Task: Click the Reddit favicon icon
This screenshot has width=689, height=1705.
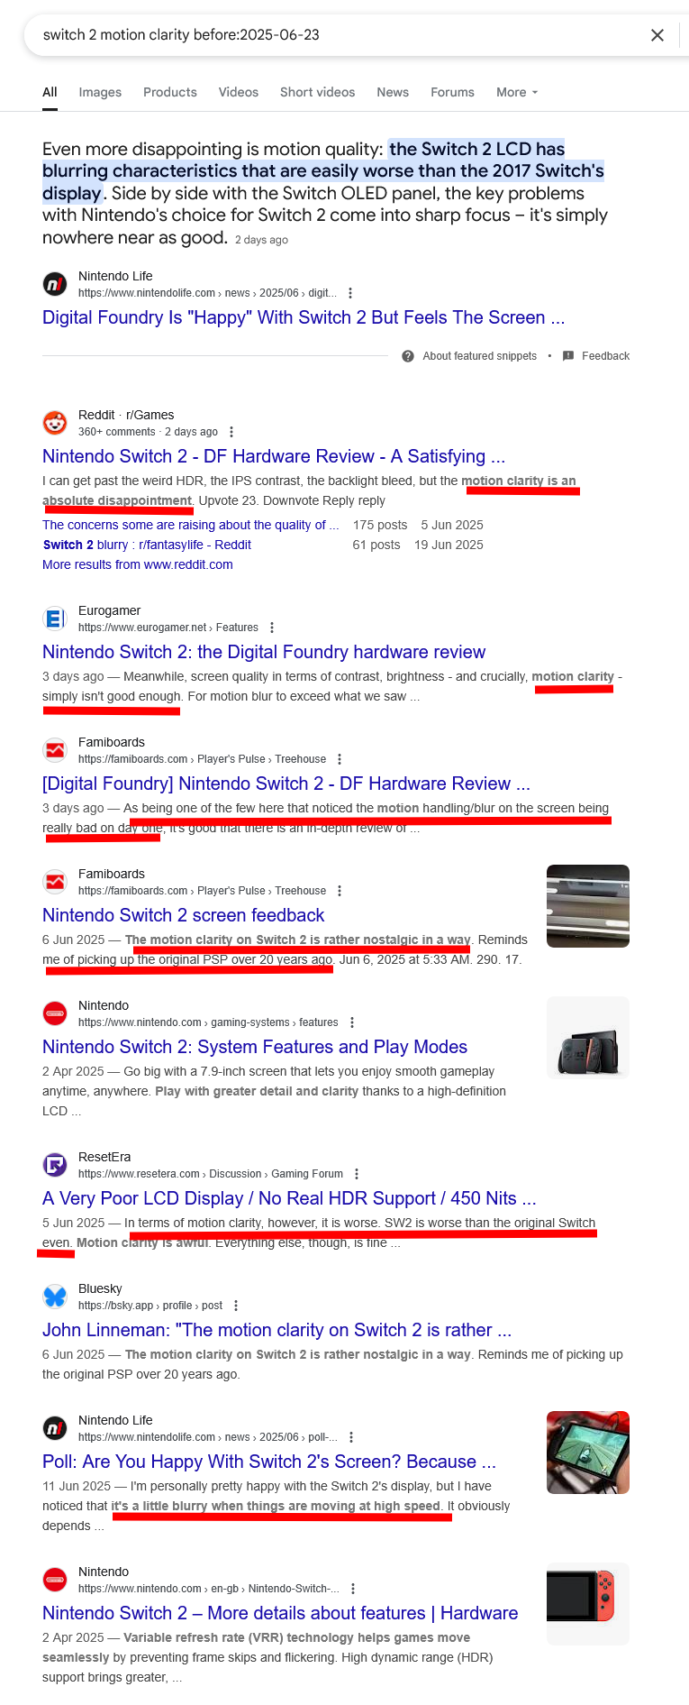Action: click(55, 423)
